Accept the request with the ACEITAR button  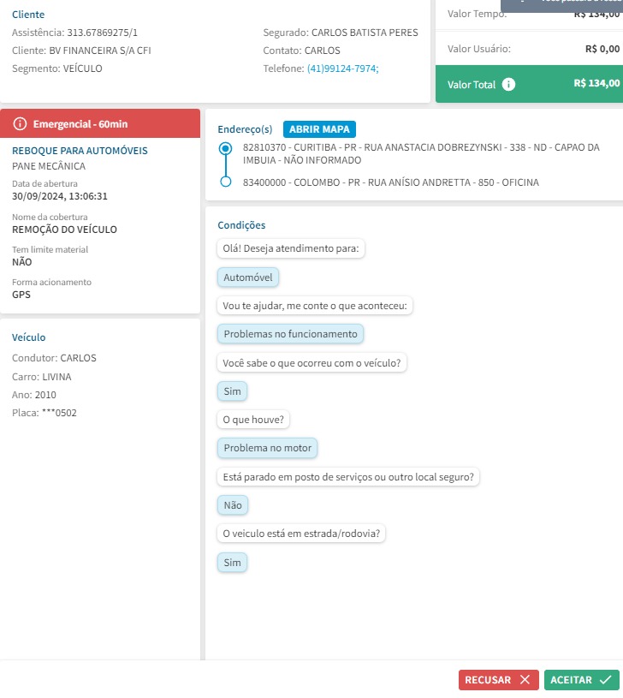[x=581, y=680]
